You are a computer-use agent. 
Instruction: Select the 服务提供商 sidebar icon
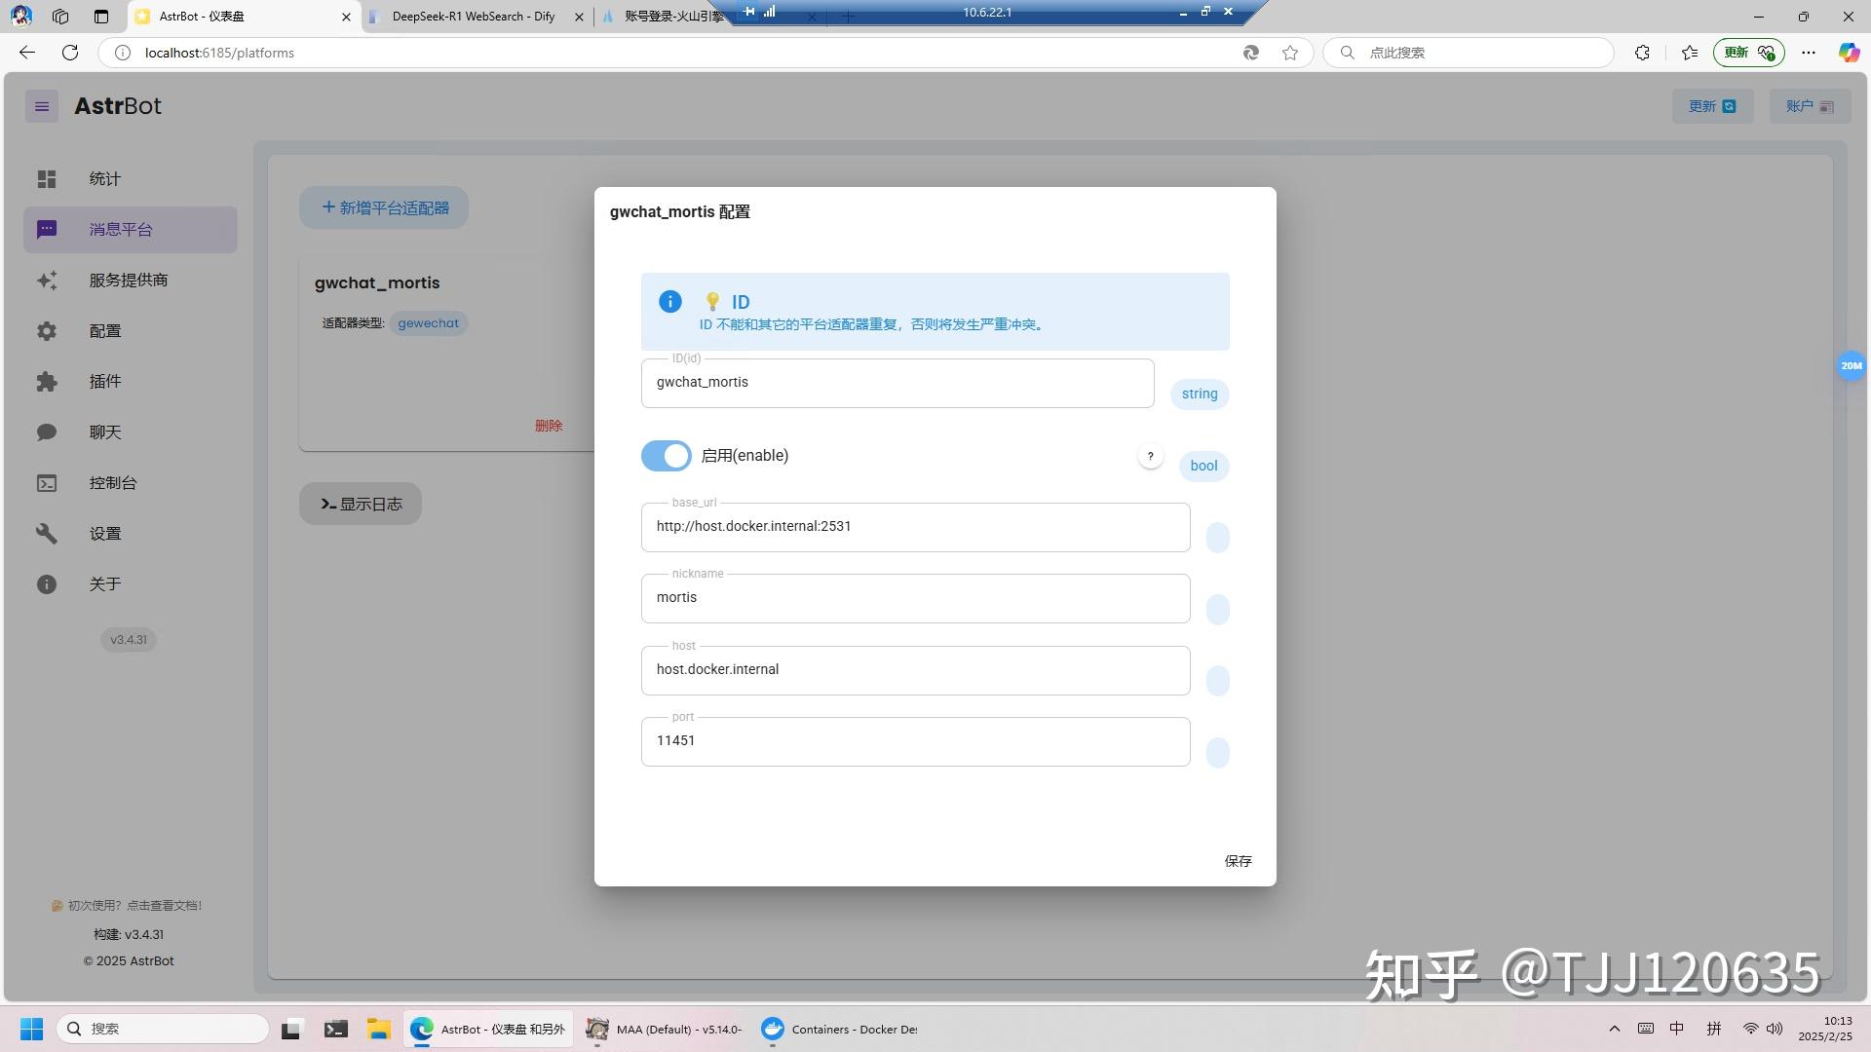point(46,281)
